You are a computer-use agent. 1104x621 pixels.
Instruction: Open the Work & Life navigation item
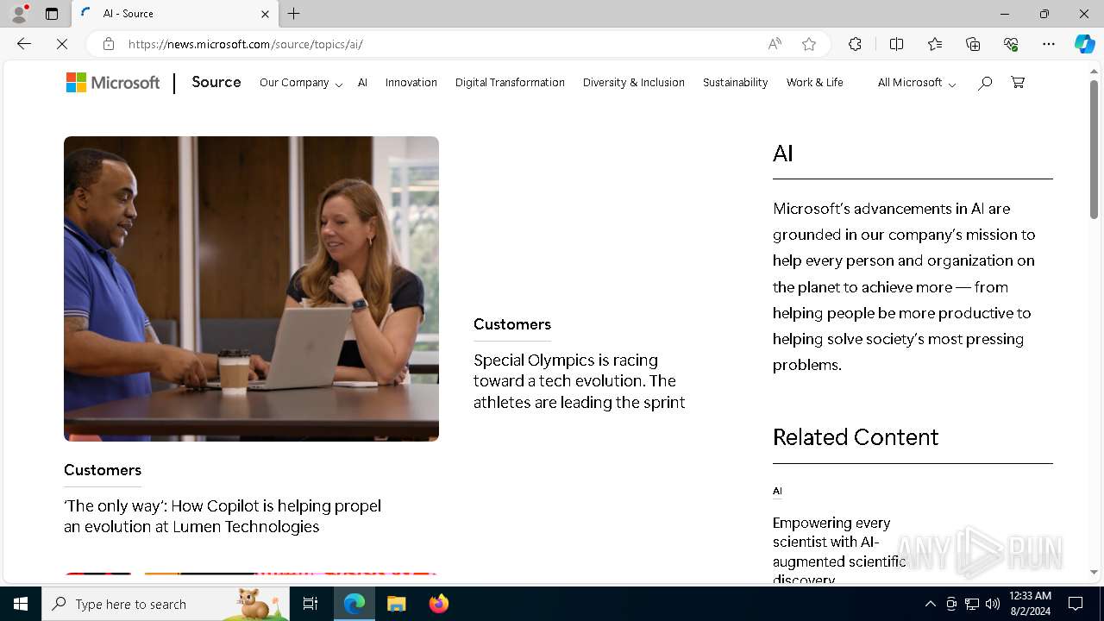click(x=815, y=83)
